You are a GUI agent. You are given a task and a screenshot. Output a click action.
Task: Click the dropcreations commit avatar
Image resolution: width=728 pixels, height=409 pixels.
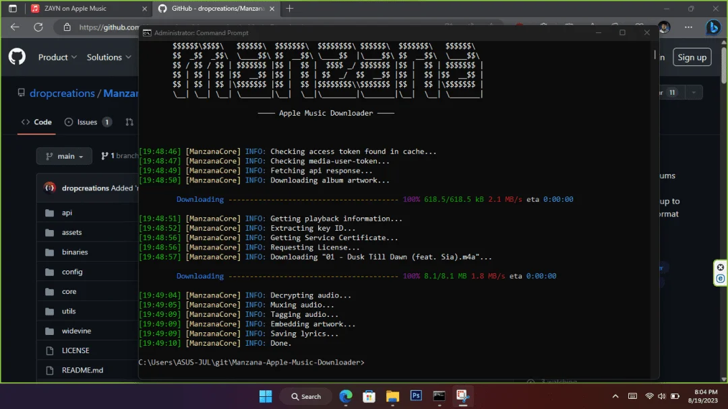point(50,188)
